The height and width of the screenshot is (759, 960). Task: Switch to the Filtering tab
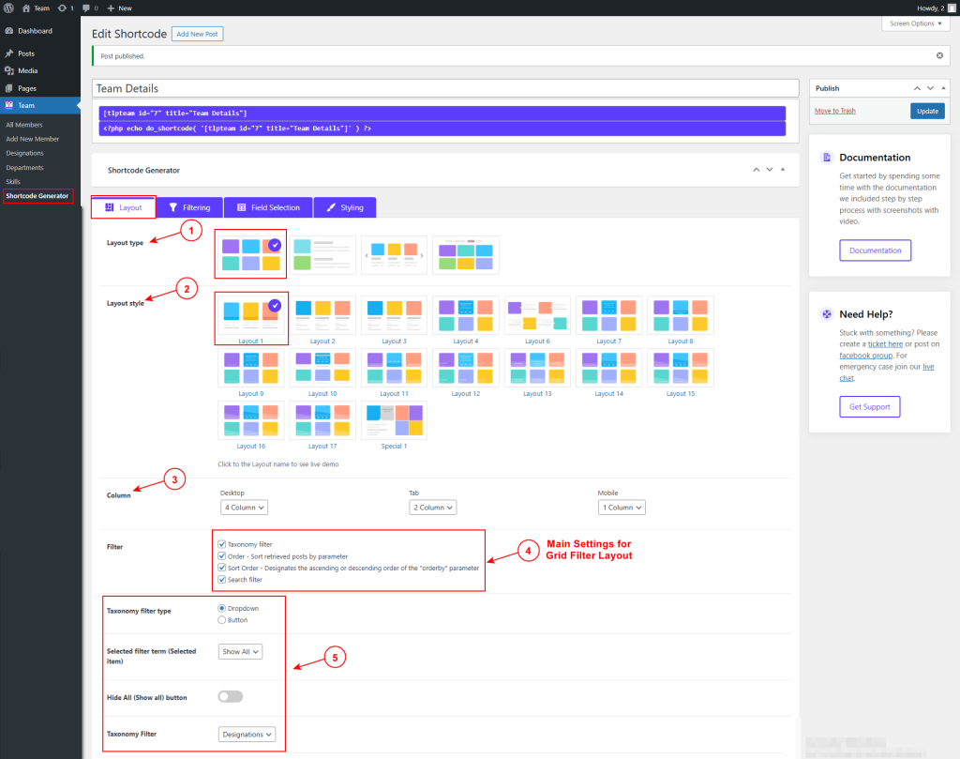pyautogui.click(x=189, y=207)
